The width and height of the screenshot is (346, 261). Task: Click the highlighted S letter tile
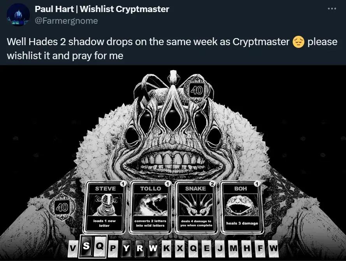pyautogui.click(x=86, y=246)
